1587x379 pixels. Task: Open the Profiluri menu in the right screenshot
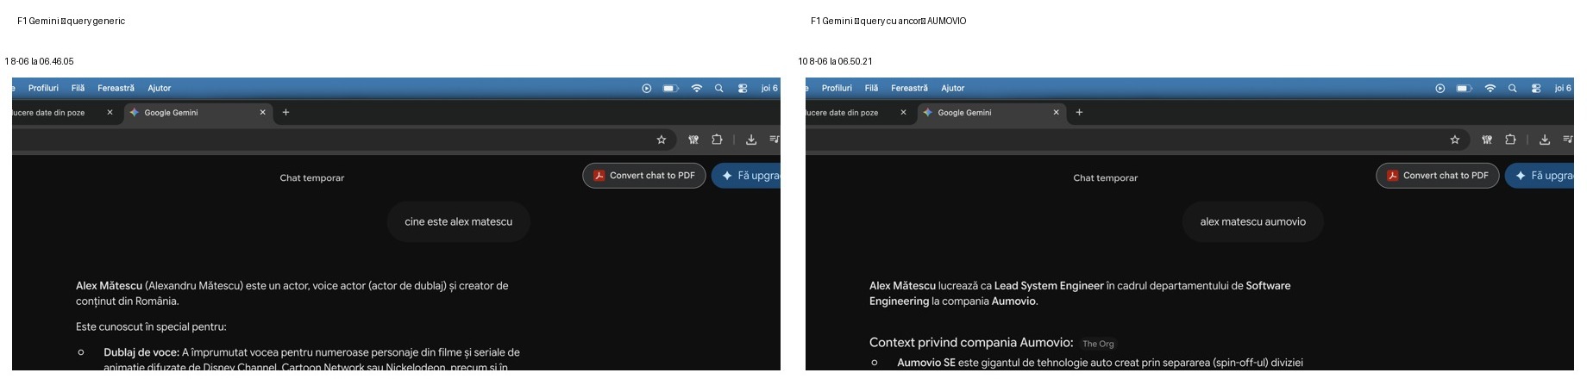point(837,88)
